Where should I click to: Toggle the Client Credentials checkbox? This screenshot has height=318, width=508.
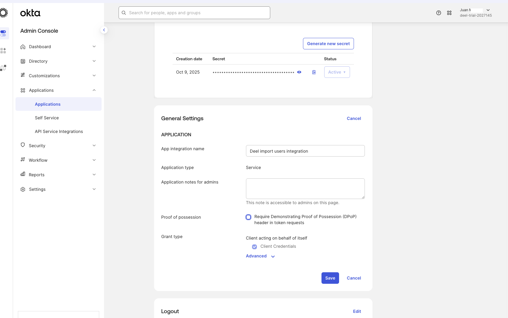click(254, 247)
